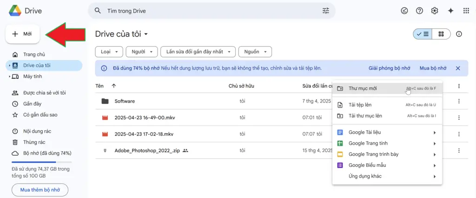Open the Loại filter dropdown

tap(109, 52)
